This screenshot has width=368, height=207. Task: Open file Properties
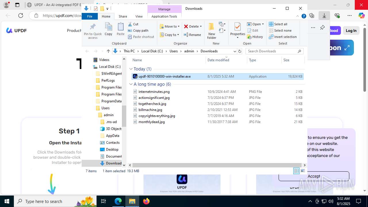pos(237,31)
